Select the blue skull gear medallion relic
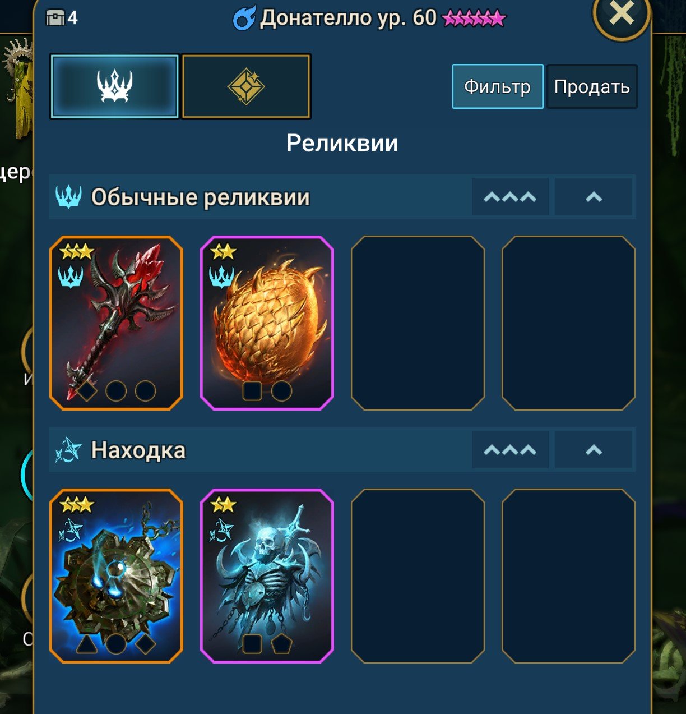The image size is (686, 714). 117,576
